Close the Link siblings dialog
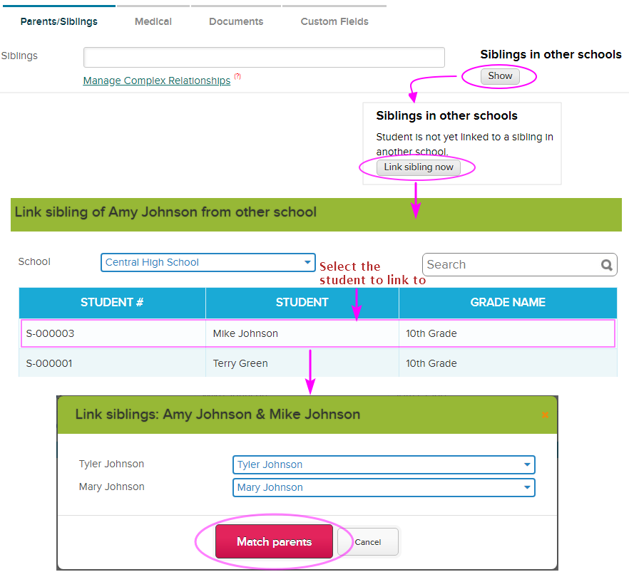This screenshot has height=572, width=629. point(545,415)
